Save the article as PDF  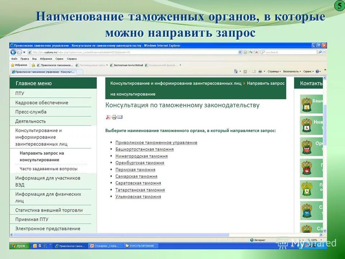point(109,117)
